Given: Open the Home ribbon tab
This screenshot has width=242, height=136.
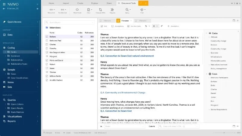Looking at the screenshot, I should pos(52,3).
